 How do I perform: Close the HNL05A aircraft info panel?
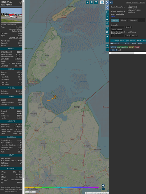tap(21, 2)
